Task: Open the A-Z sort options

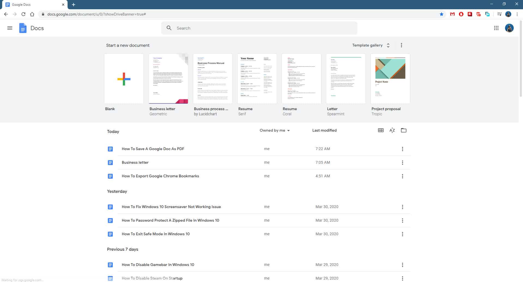Action: [392, 130]
